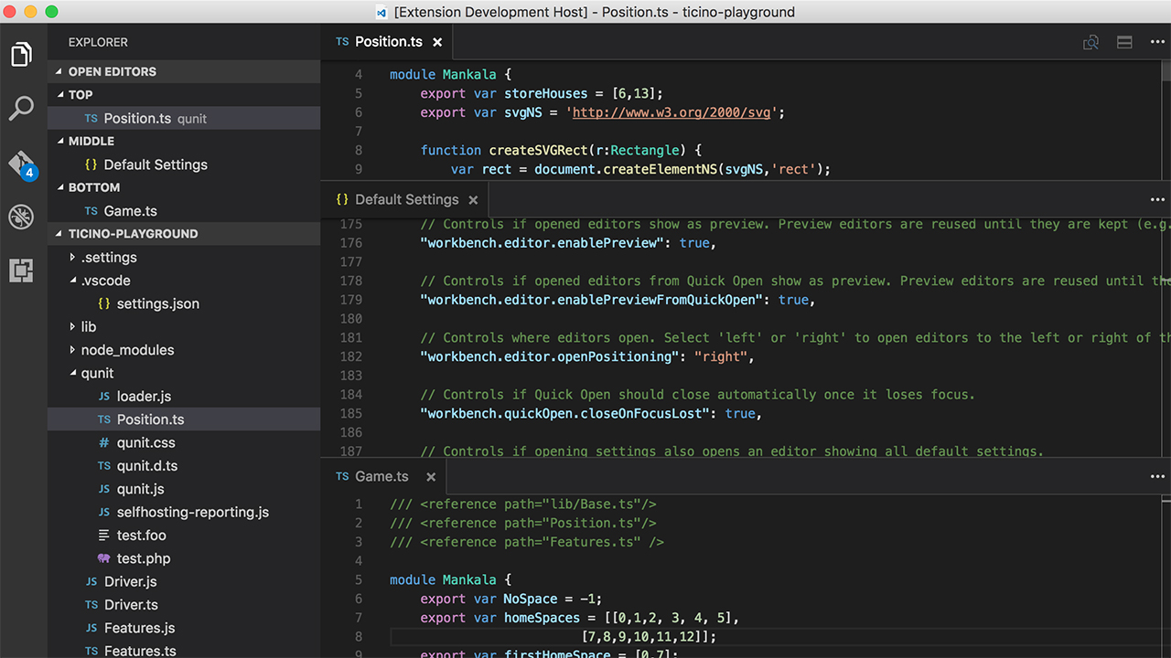Click the file preview search icon above the editor

1090,42
